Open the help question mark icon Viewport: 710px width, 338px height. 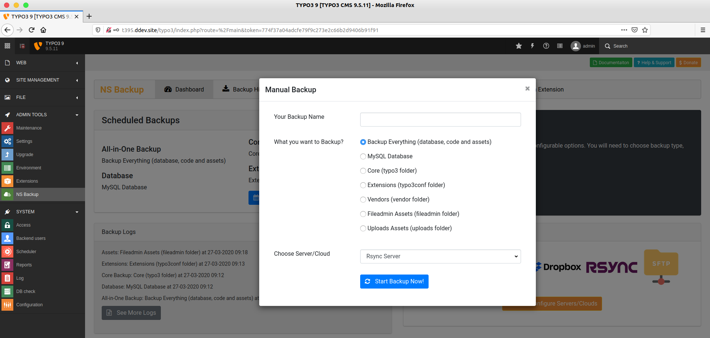pyautogui.click(x=546, y=46)
